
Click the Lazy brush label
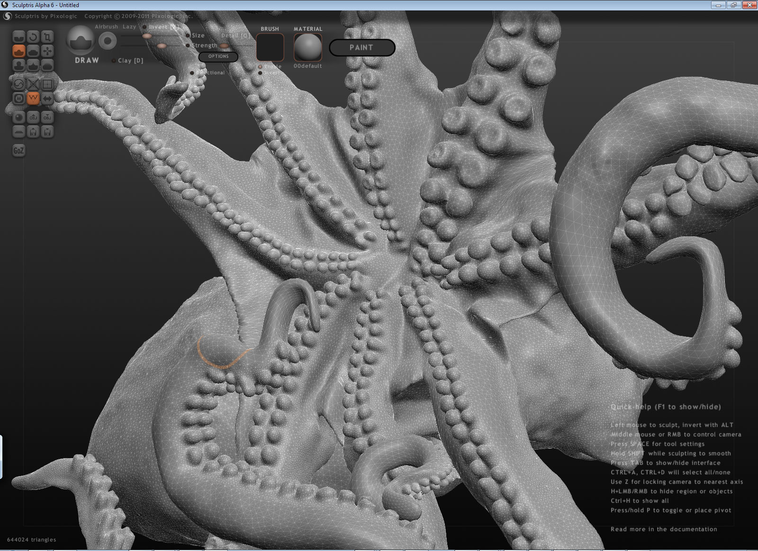coord(129,27)
